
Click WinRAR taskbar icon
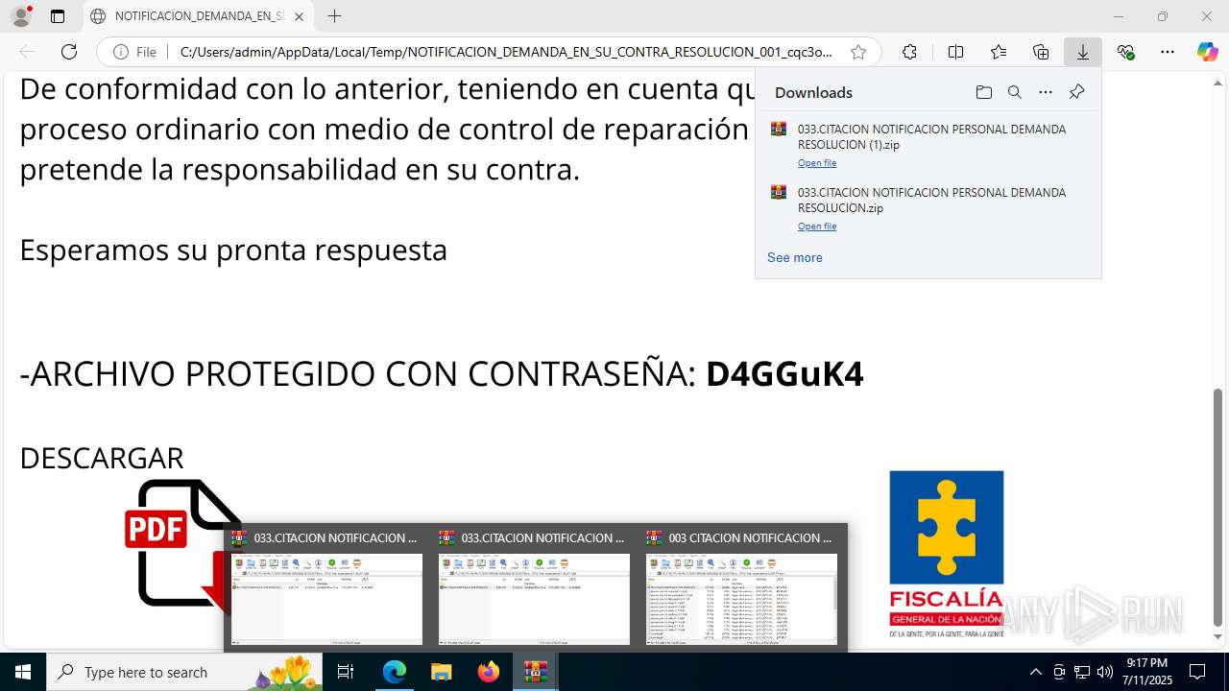click(536, 672)
